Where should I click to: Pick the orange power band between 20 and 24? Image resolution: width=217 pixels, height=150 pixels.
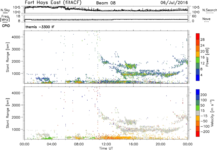point(198,48)
